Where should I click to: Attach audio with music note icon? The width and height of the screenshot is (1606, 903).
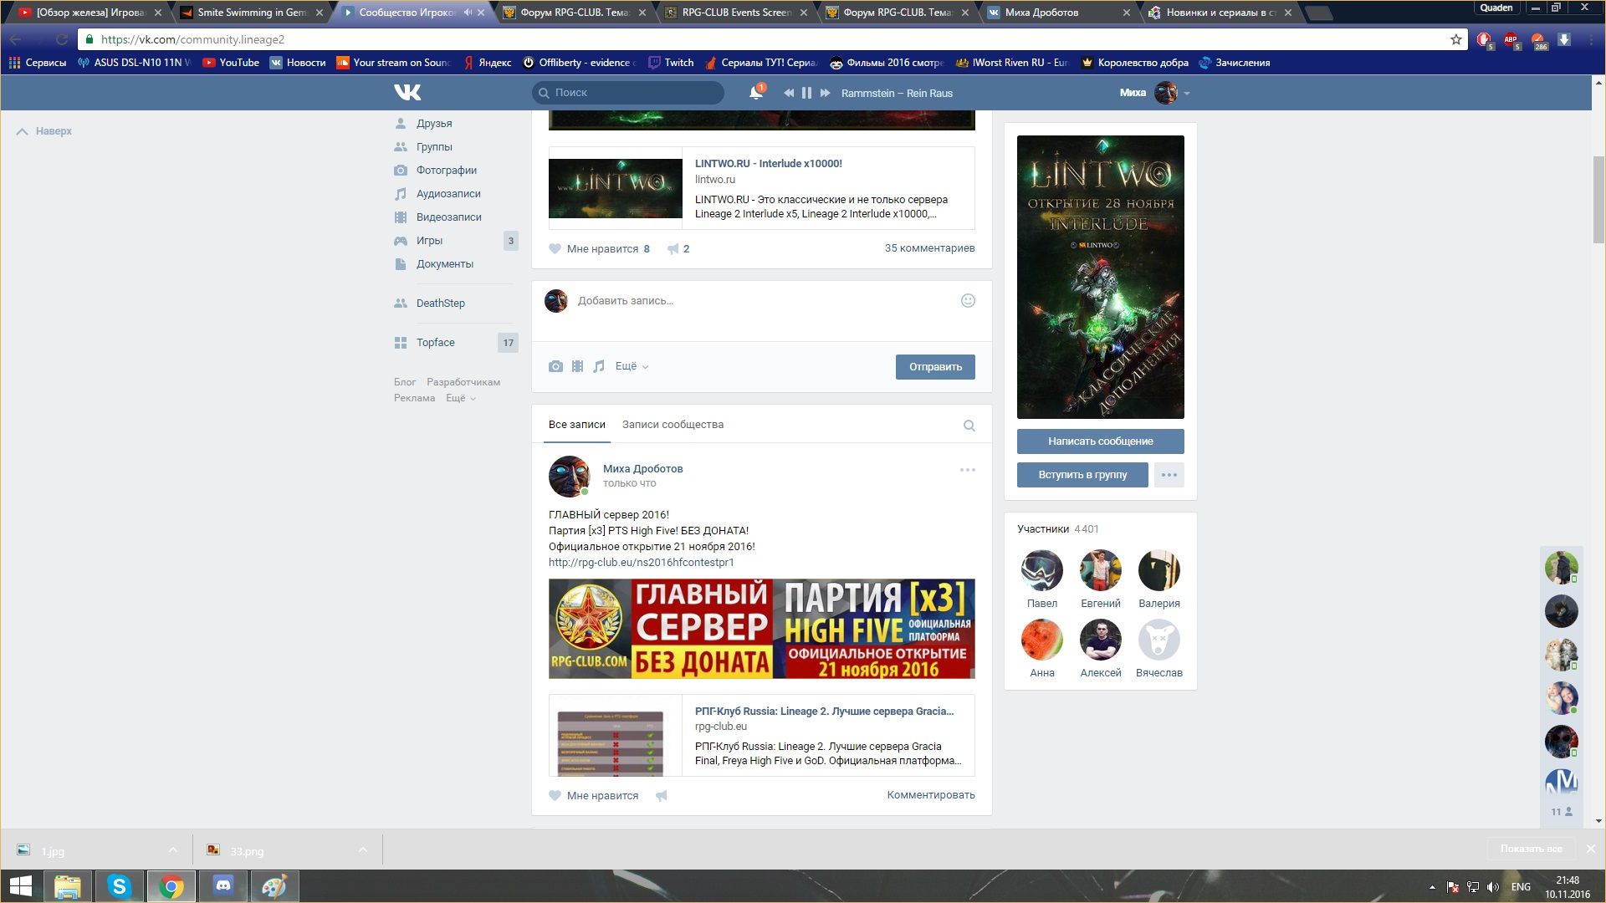[599, 366]
